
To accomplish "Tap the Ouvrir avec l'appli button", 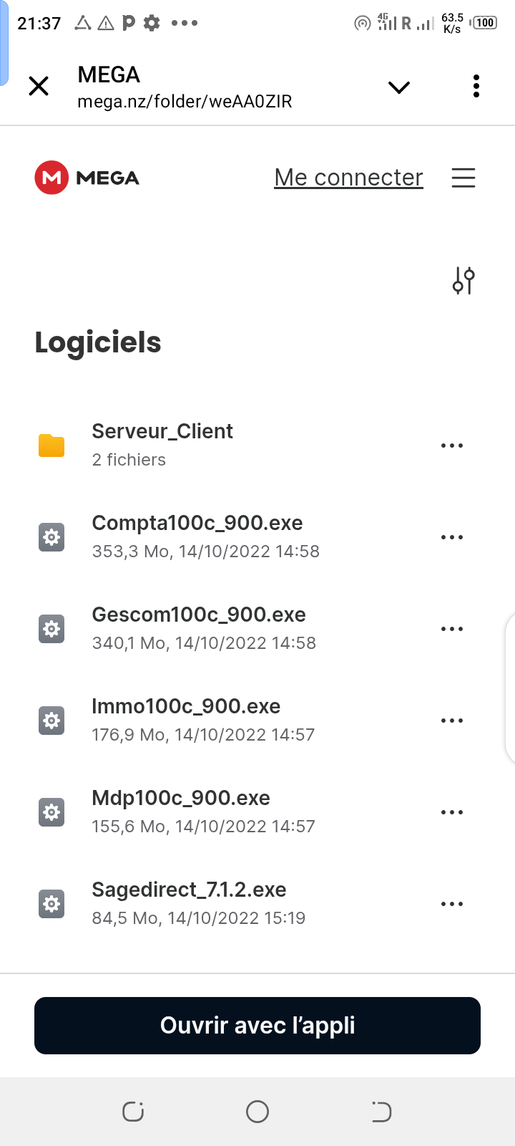I will point(257,1026).
